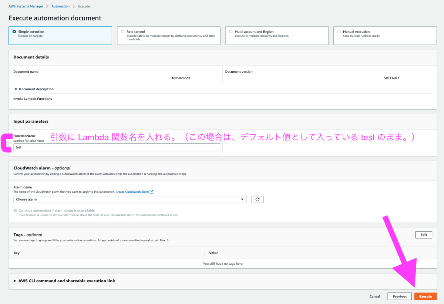Choose Multi-account and Region execution
This screenshot has width=444, height=304.
pos(231,32)
